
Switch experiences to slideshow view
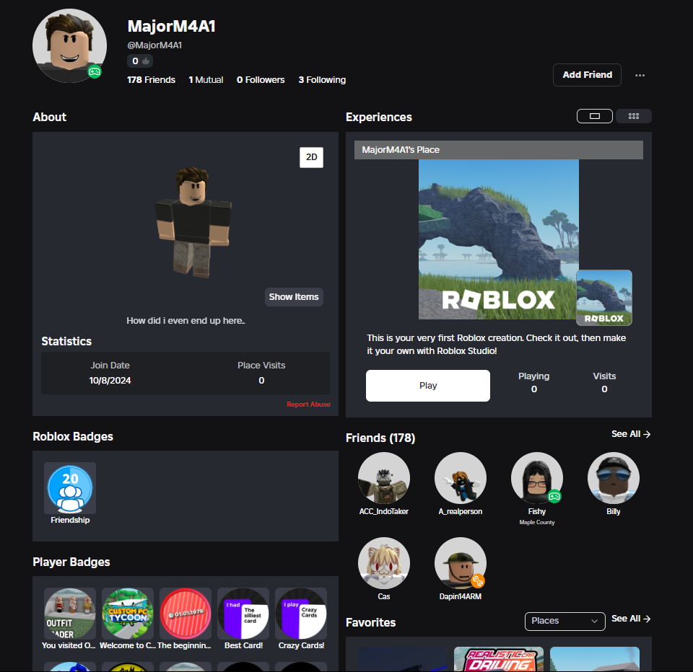coord(594,116)
